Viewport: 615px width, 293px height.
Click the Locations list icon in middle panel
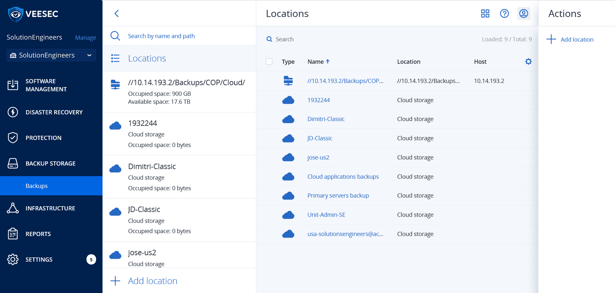tap(115, 58)
